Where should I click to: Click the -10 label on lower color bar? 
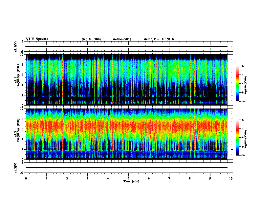(x=242, y=156)
